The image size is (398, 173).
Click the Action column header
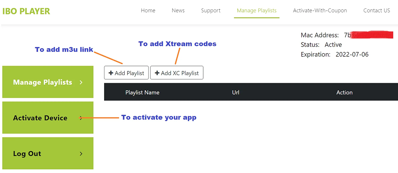click(x=344, y=92)
